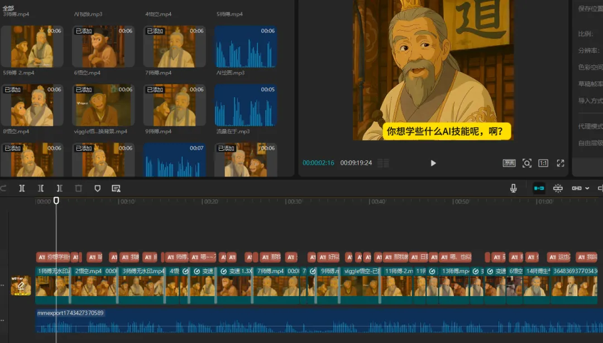Viewport: 603px width, 343px height.
Task: Select the 嗯~~ caption clip
Action: point(203,257)
